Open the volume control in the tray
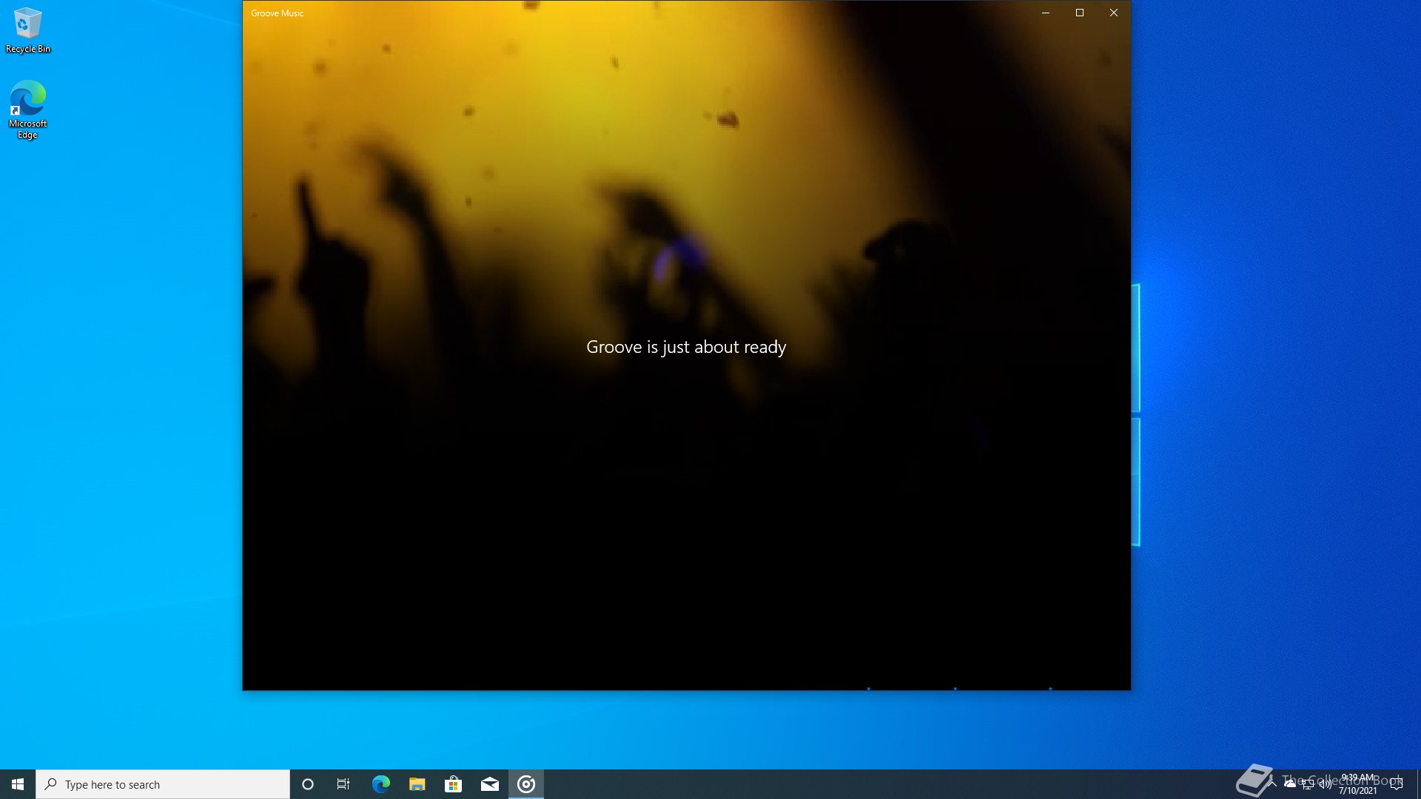 [1326, 783]
